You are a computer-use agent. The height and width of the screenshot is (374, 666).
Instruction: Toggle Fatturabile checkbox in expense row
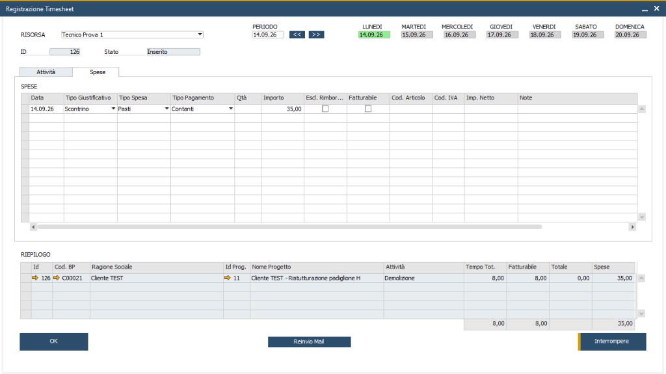[x=368, y=109]
